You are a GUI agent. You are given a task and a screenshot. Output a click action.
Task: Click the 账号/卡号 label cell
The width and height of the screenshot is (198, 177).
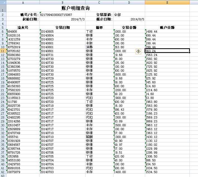pyautogui.click(x=23, y=15)
